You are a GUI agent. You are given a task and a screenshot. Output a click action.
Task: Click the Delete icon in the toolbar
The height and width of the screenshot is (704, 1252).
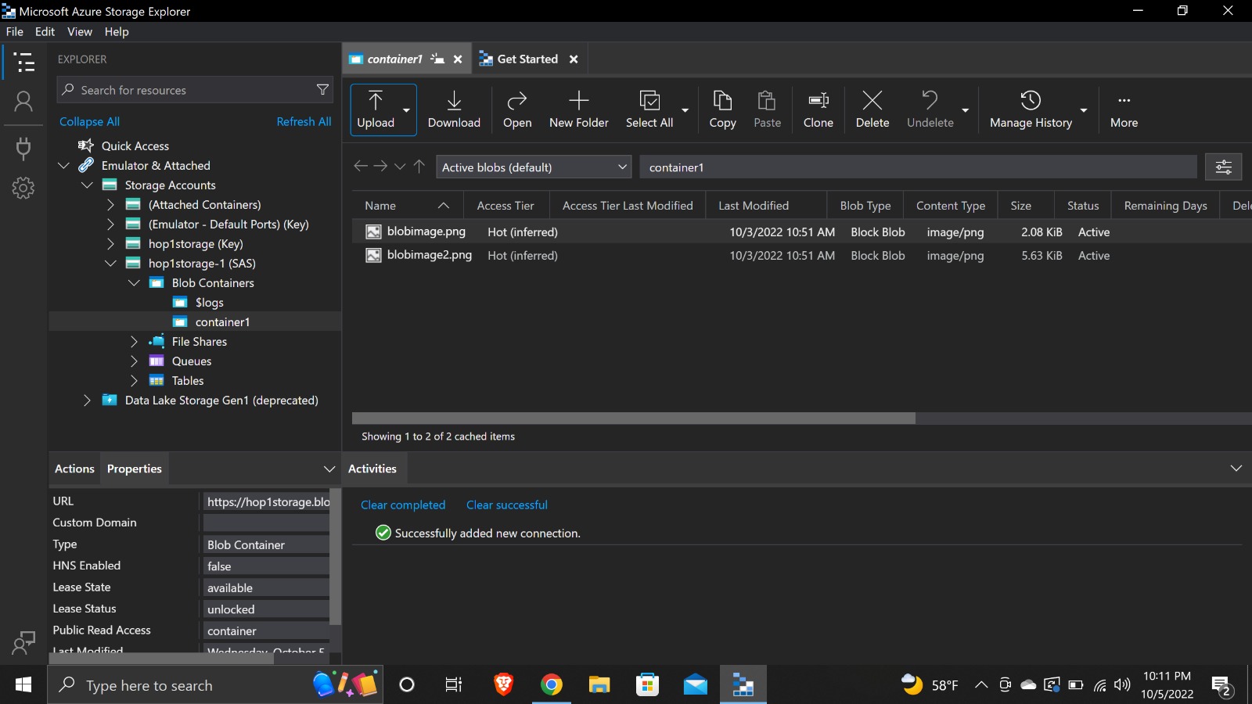pos(872,110)
